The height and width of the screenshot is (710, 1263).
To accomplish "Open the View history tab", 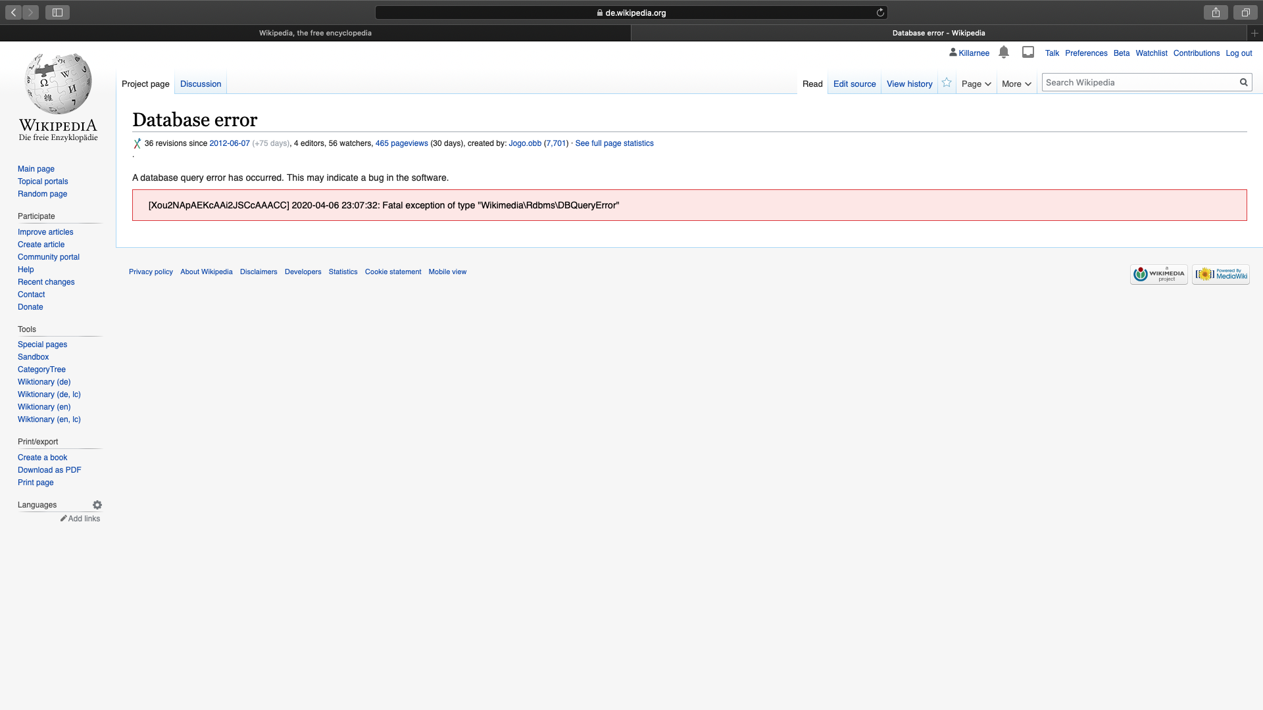I will [x=909, y=83].
